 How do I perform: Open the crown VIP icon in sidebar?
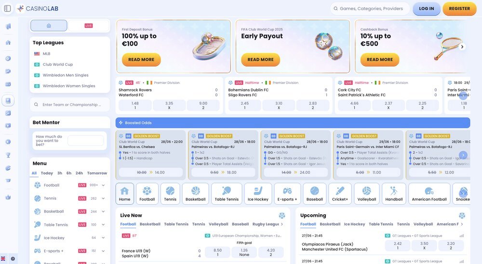(8, 197)
